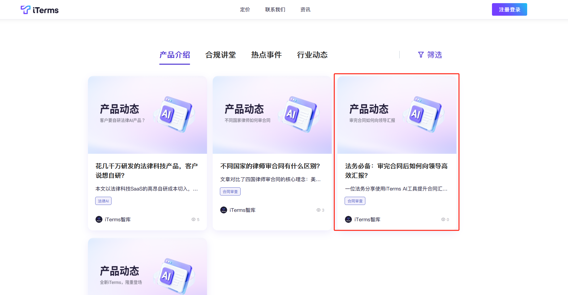Open the 定价 pricing page
This screenshot has height=295, width=568.
245,10
